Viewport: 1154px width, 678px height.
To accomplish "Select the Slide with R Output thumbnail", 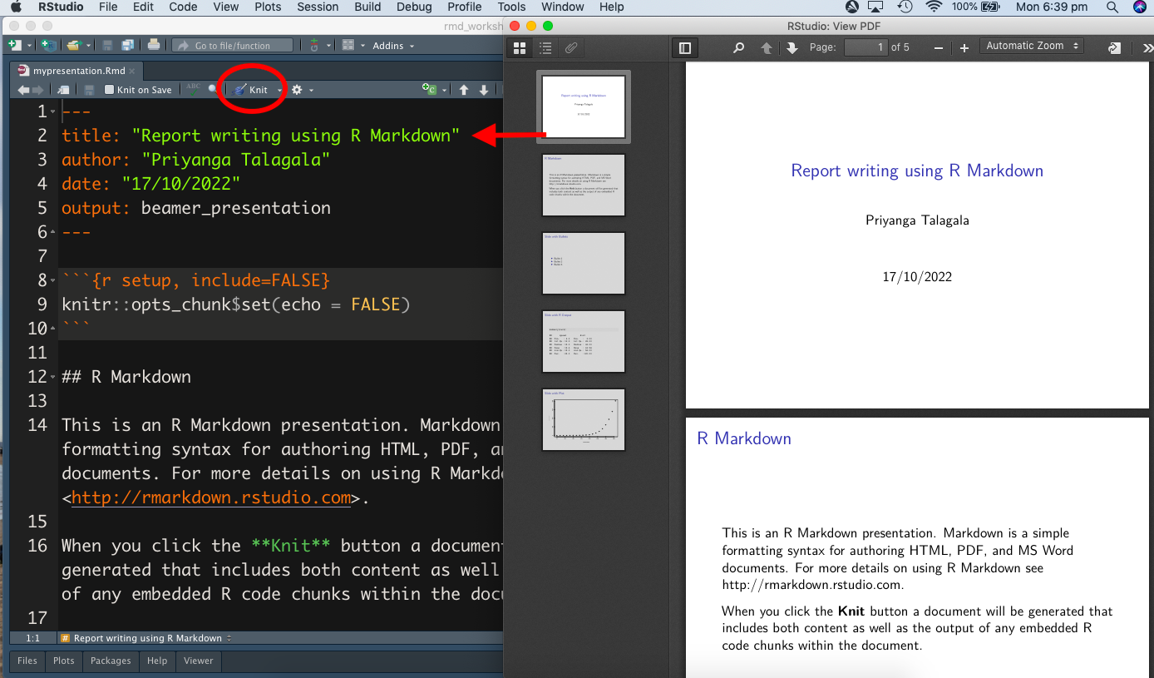I will click(x=584, y=341).
